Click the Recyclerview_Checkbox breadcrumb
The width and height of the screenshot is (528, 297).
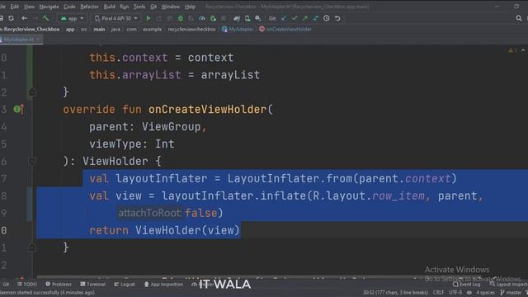(31, 30)
